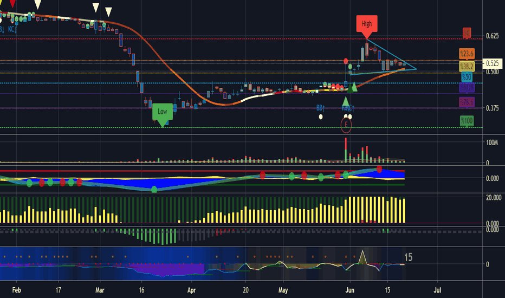The width and height of the screenshot is (505, 298).
Task: Click the red dot at the oscillator peak in June
Action: (x=379, y=169)
